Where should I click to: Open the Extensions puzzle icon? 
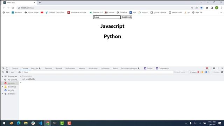207,8
